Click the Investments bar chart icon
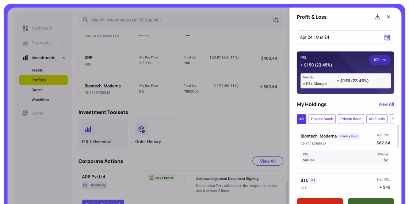 pos(25,58)
